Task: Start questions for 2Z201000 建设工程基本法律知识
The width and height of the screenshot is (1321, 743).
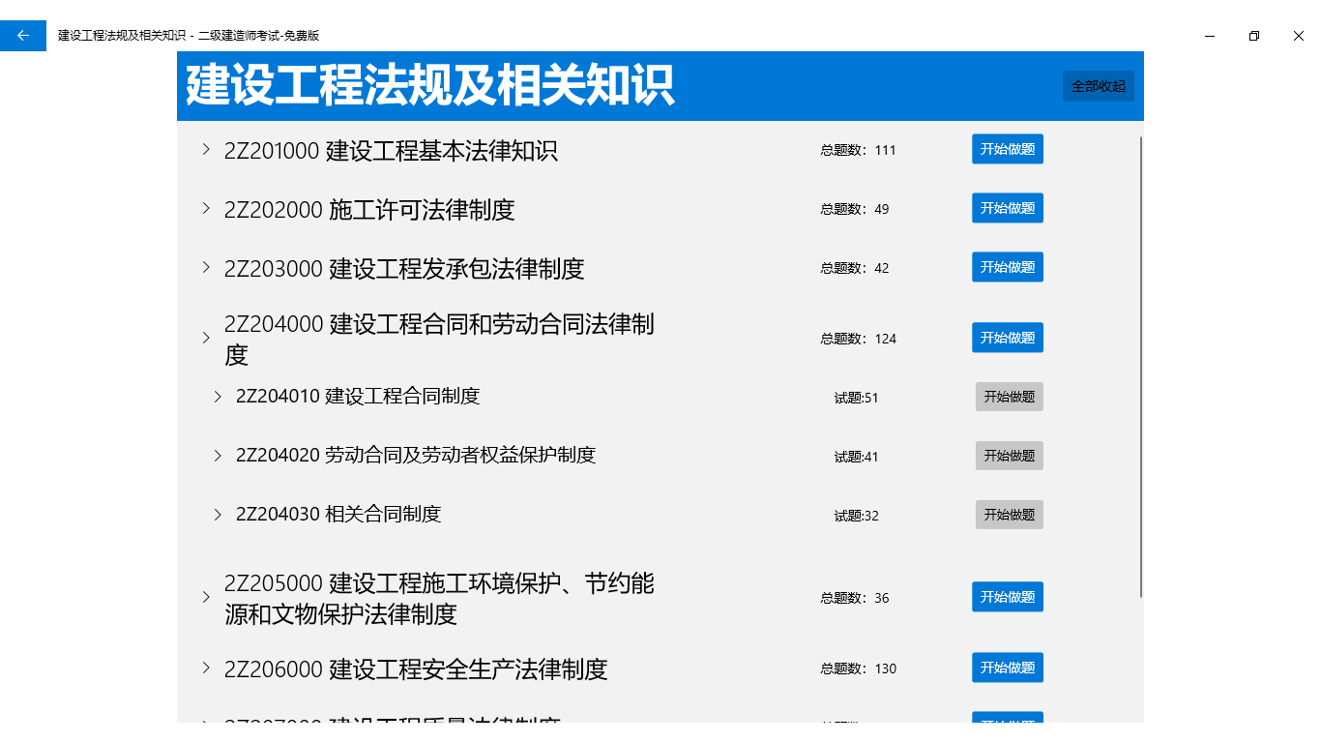Action: click(1008, 149)
